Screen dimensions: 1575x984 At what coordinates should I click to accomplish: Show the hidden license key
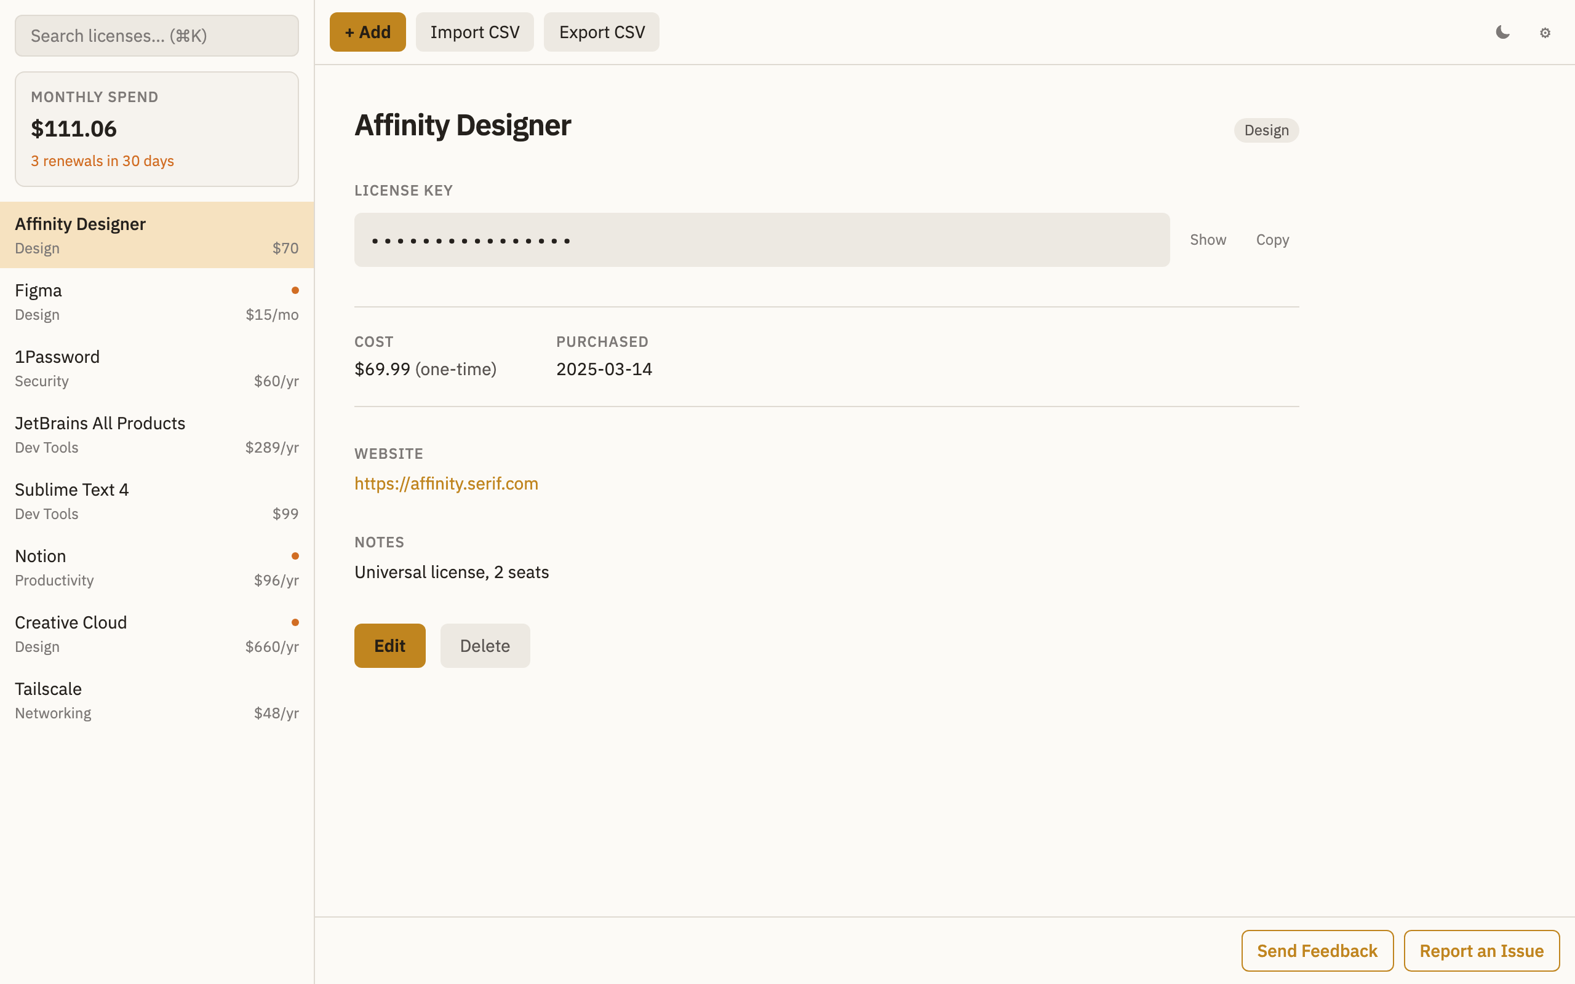coord(1208,239)
